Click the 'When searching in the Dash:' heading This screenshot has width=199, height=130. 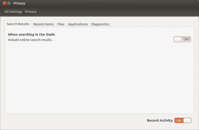(x=32, y=34)
